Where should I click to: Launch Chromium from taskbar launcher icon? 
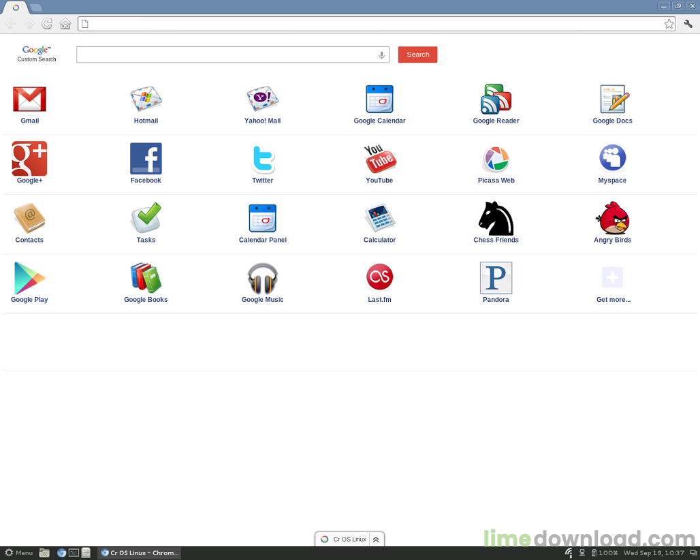(x=61, y=553)
